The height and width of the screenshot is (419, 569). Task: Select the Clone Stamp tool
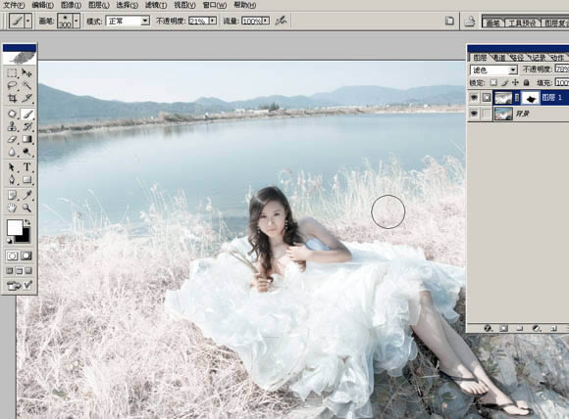12,126
